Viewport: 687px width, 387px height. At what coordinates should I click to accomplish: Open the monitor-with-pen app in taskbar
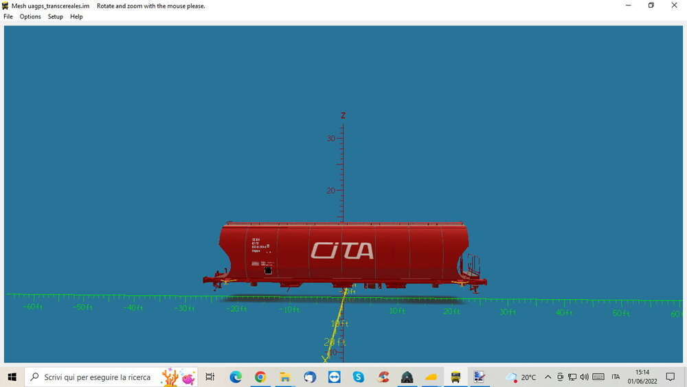480,377
